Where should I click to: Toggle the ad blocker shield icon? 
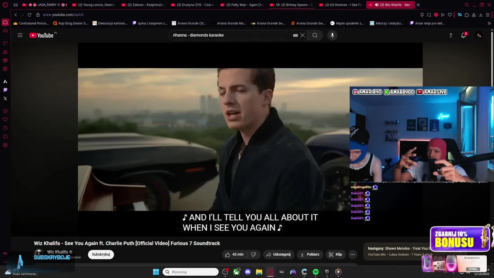tap(436, 15)
